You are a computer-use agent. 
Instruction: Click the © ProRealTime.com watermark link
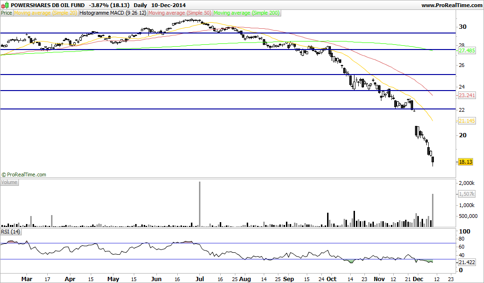pos(24,175)
